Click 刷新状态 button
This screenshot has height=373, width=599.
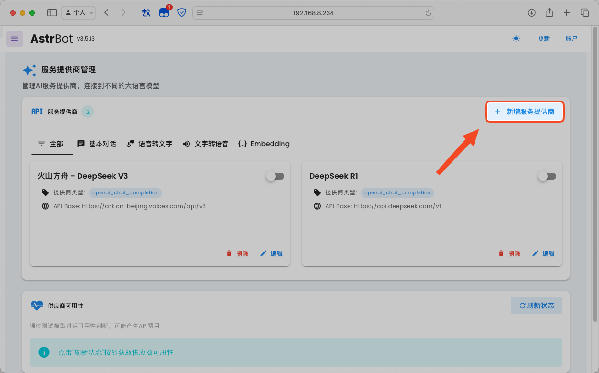coord(536,305)
